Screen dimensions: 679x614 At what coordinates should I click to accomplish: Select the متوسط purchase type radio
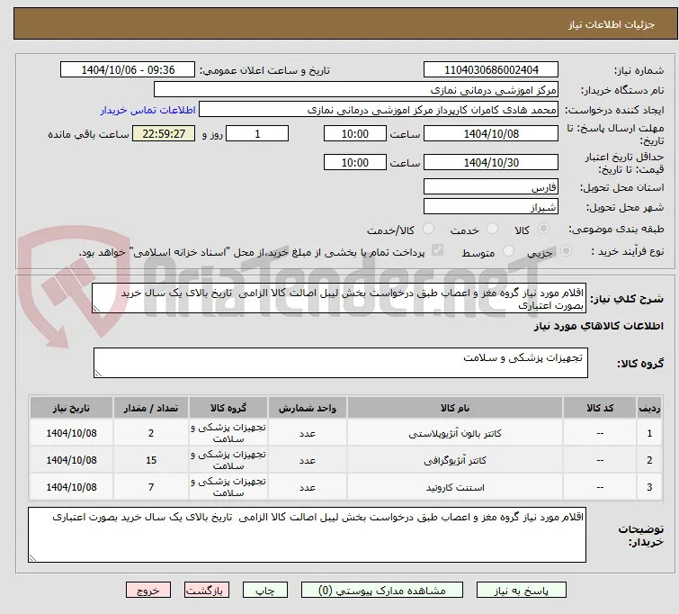pos(508,251)
